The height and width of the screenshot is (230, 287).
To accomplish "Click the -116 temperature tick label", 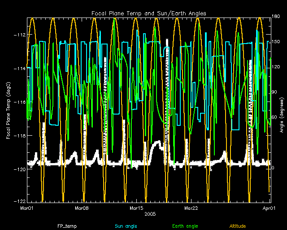I will coord(19,102).
